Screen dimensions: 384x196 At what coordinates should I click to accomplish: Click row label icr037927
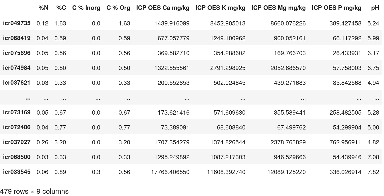pos(17,142)
